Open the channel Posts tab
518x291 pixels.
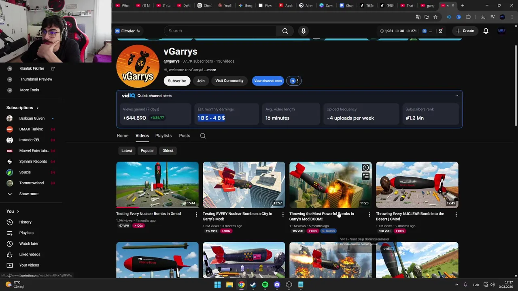(185, 136)
